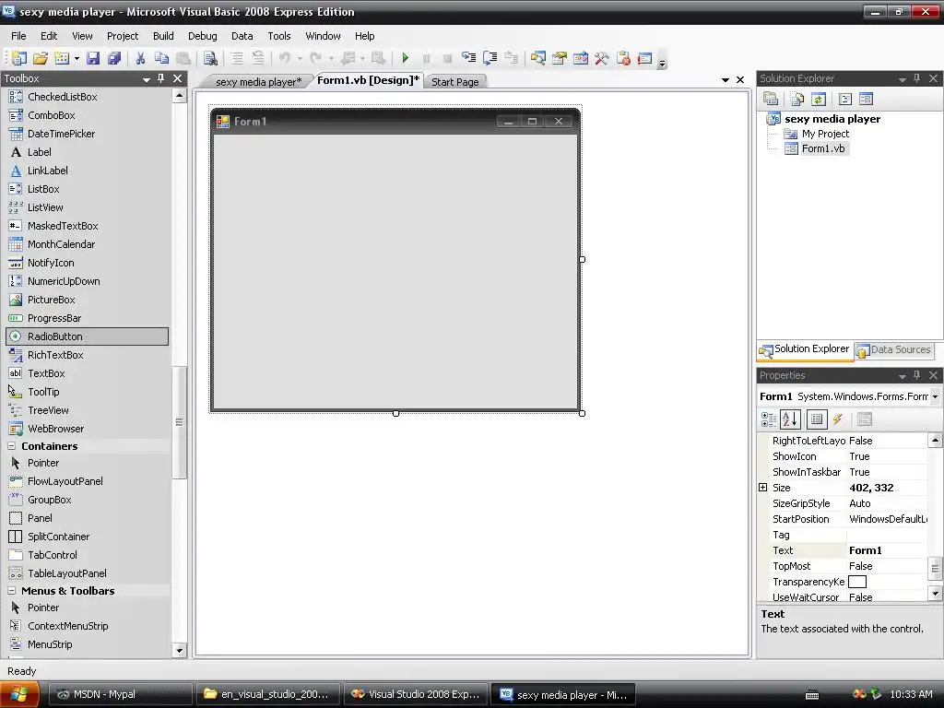Image resolution: width=944 pixels, height=708 pixels.
Task: Select CheckedListBox in the Toolbox
Action: (88, 96)
